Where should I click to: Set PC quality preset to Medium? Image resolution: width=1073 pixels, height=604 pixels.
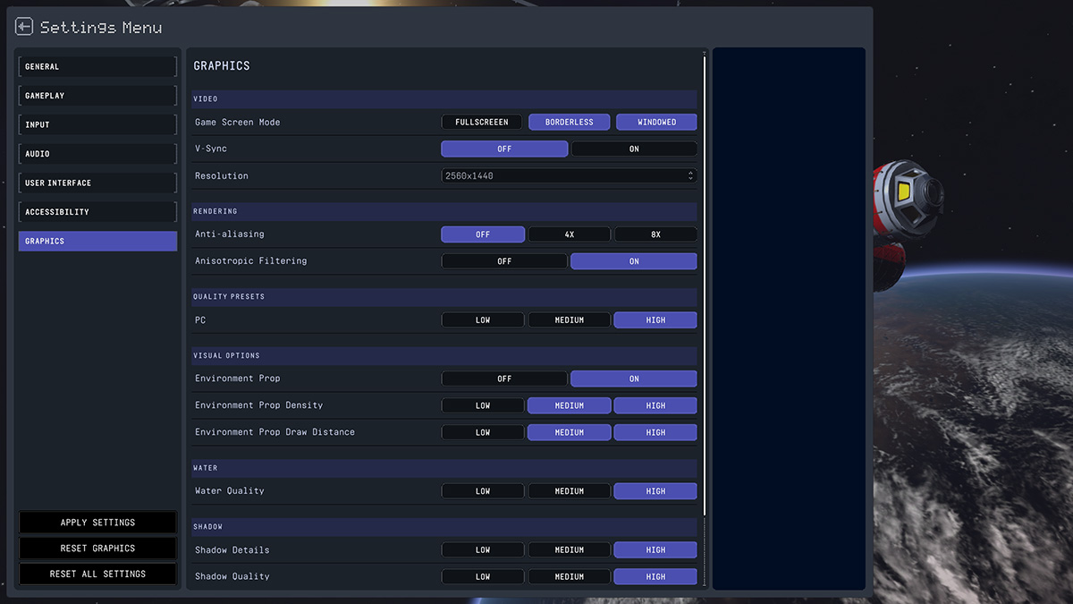(x=569, y=320)
